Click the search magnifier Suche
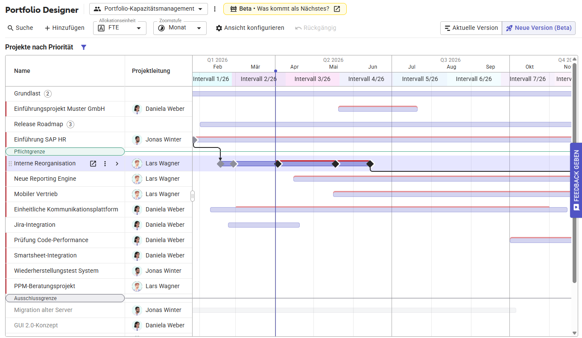 click(20, 28)
